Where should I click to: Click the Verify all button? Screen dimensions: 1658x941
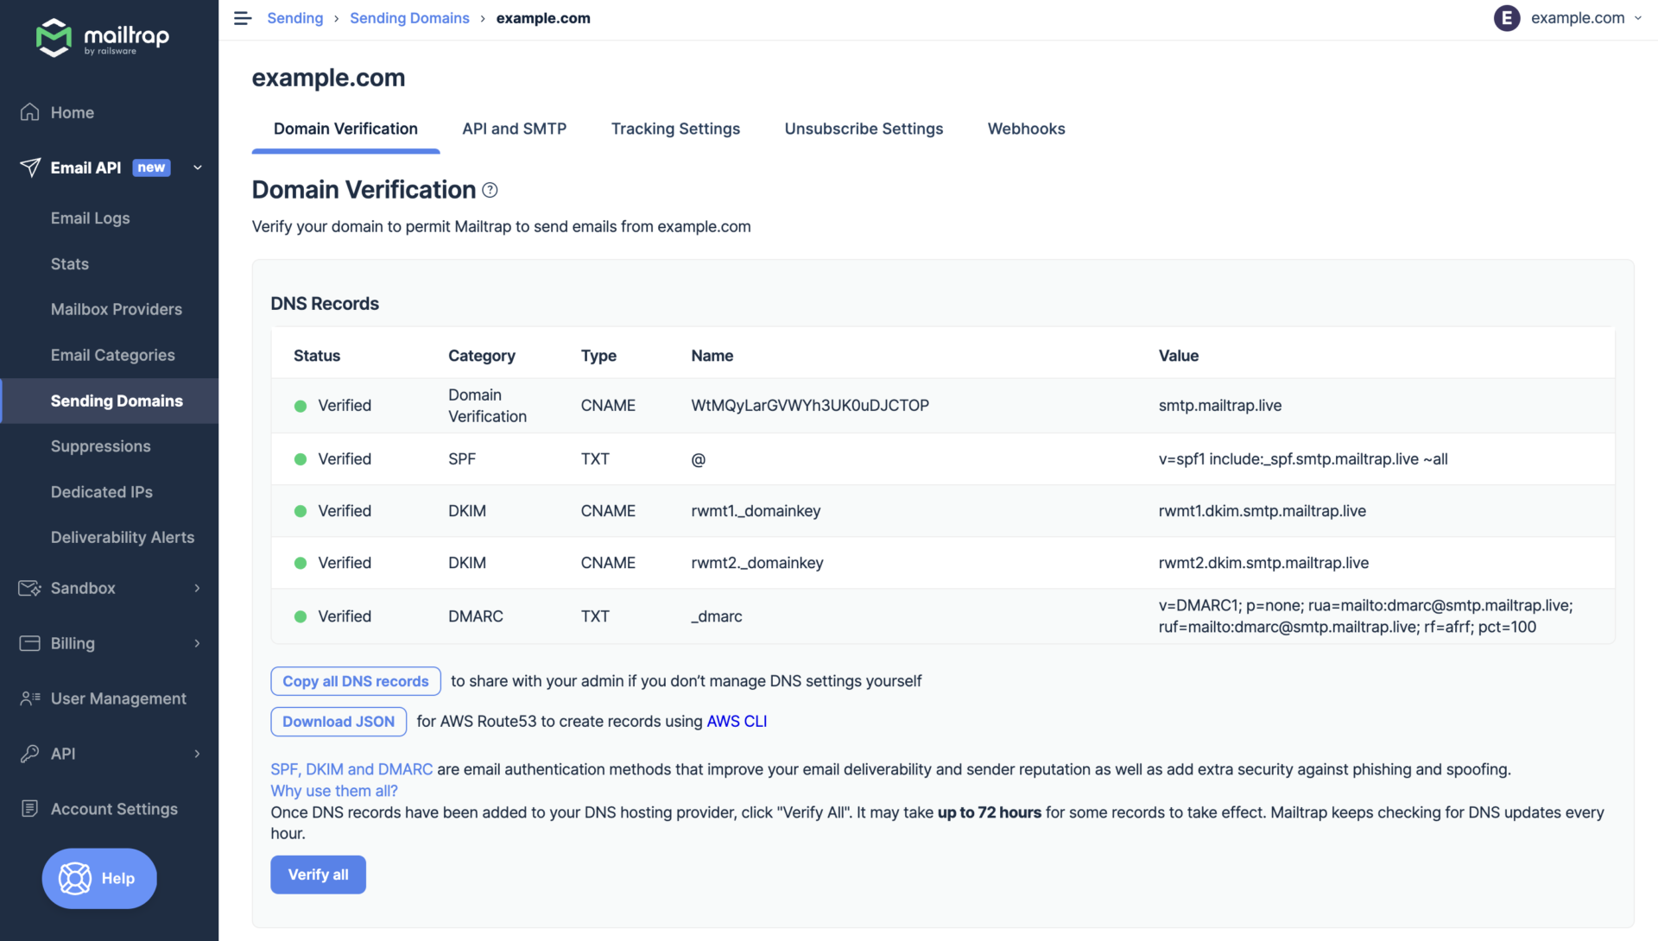318,875
